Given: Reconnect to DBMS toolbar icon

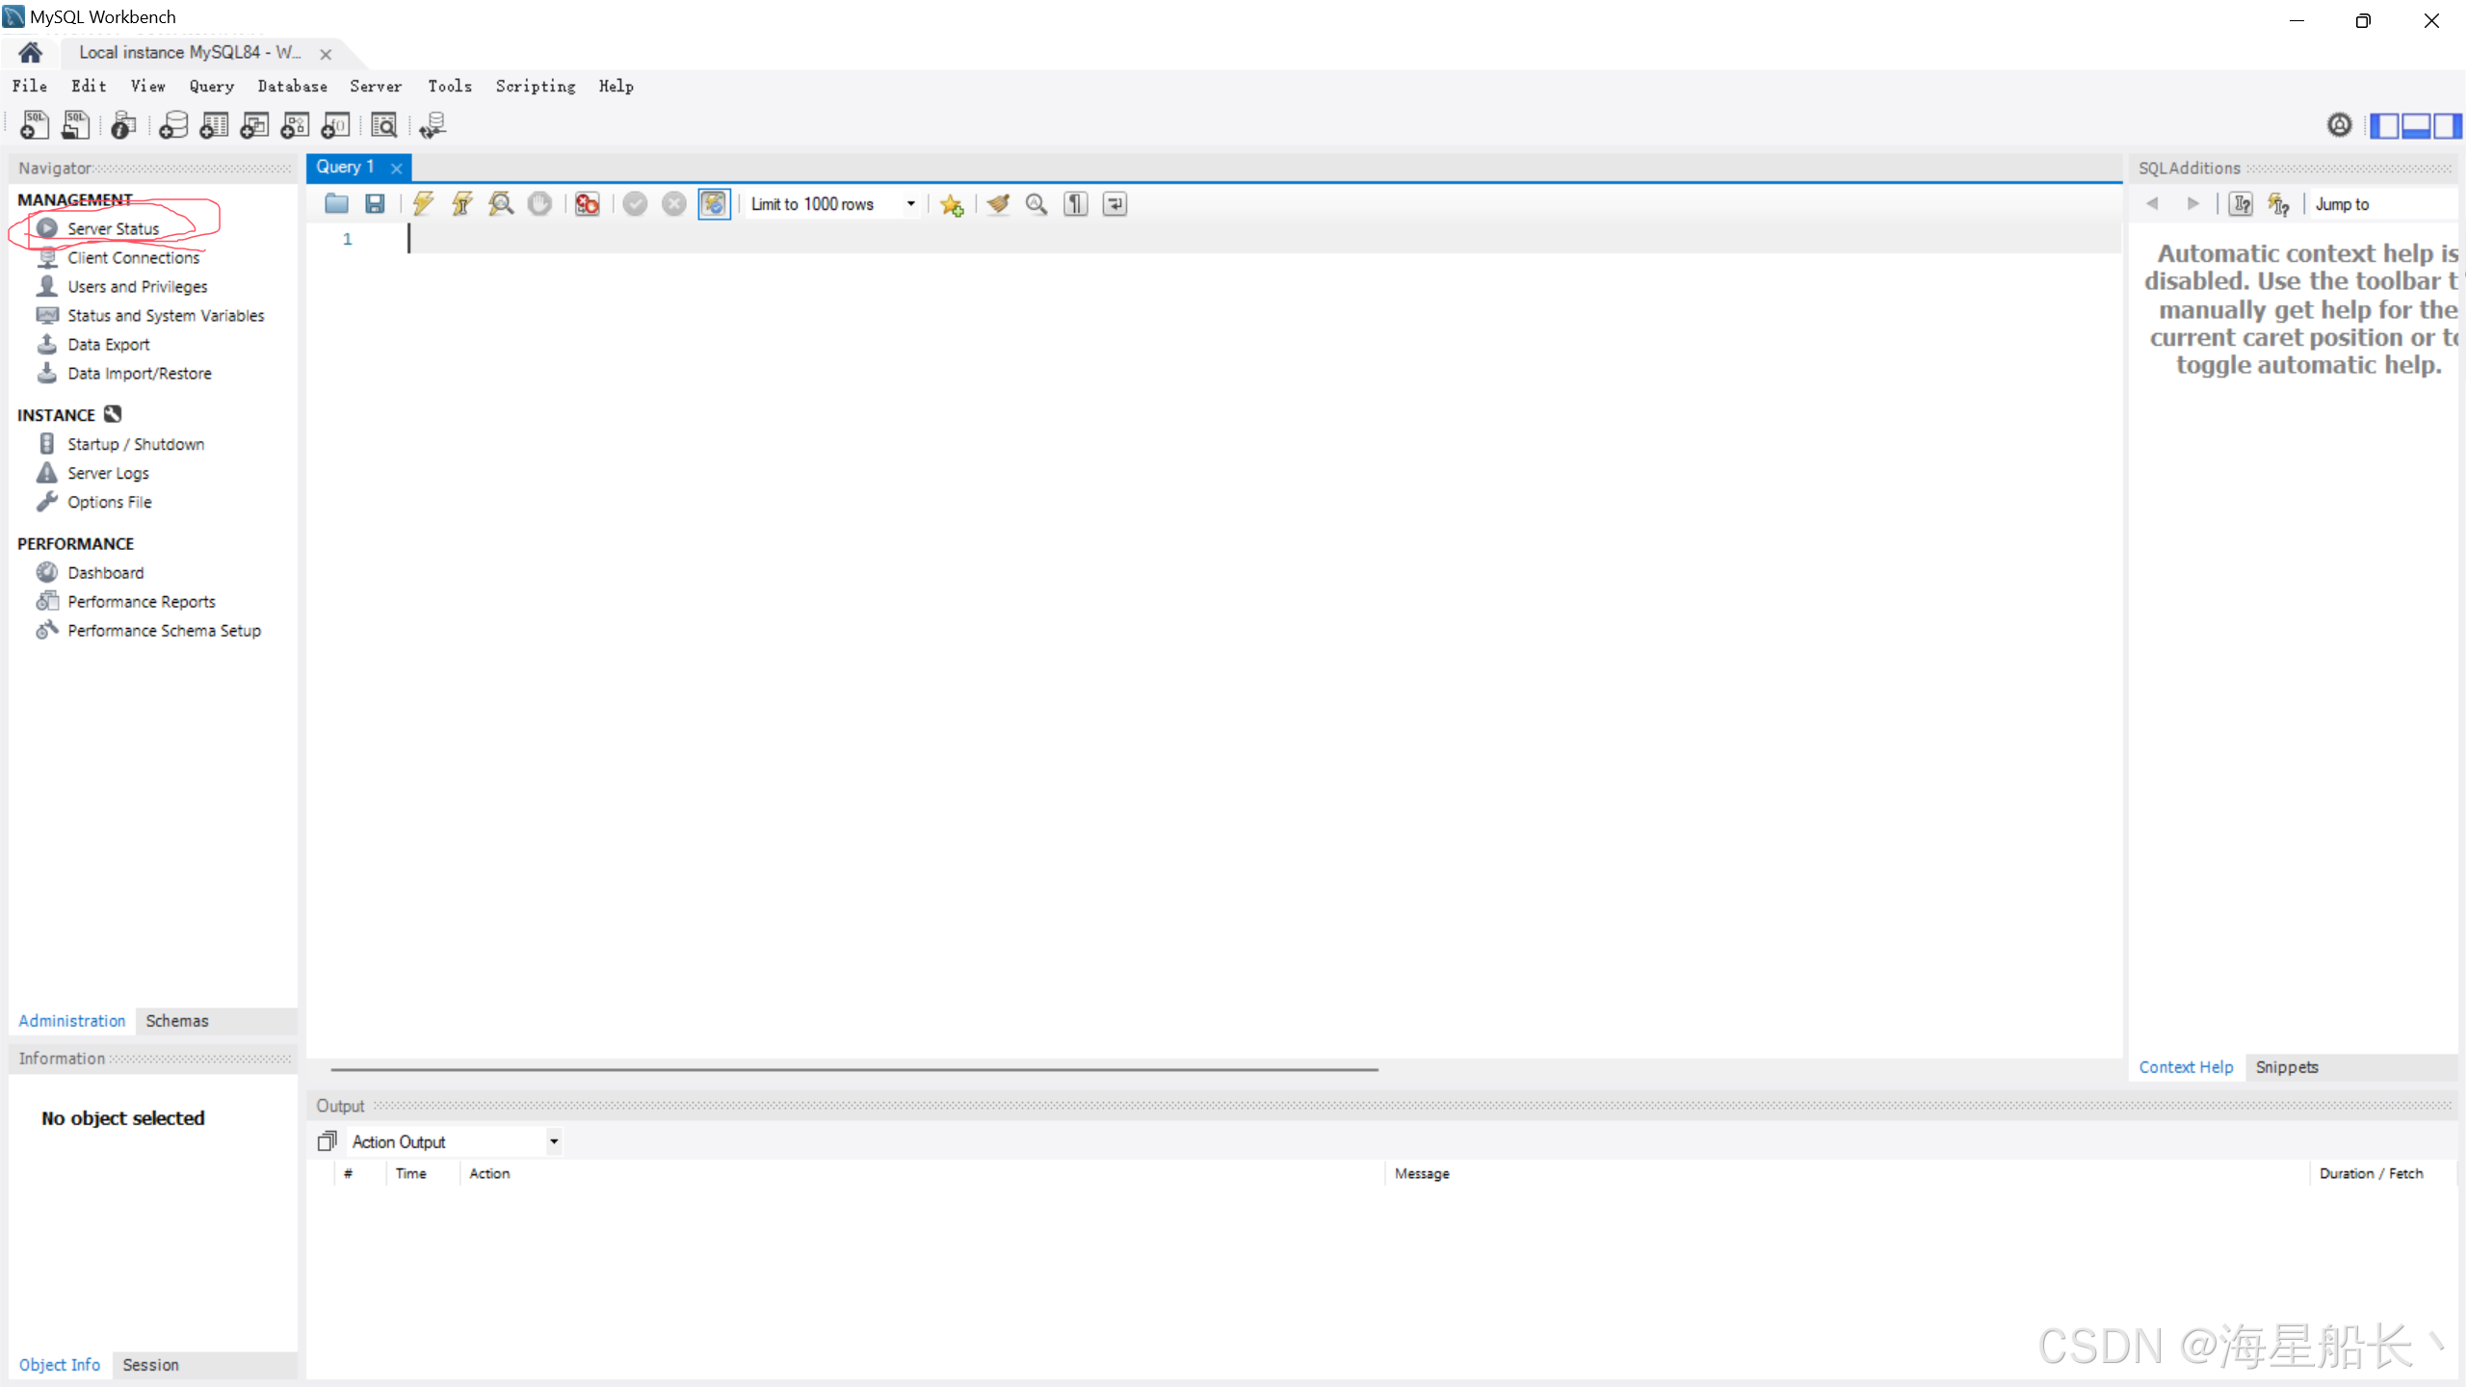Looking at the screenshot, I should point(433,125).
